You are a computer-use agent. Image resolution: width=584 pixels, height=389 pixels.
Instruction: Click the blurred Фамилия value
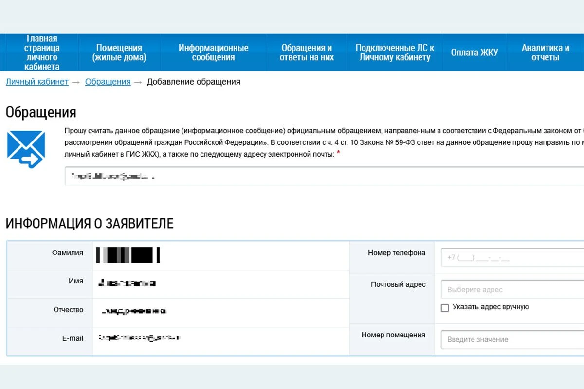[x=128, y=255]
